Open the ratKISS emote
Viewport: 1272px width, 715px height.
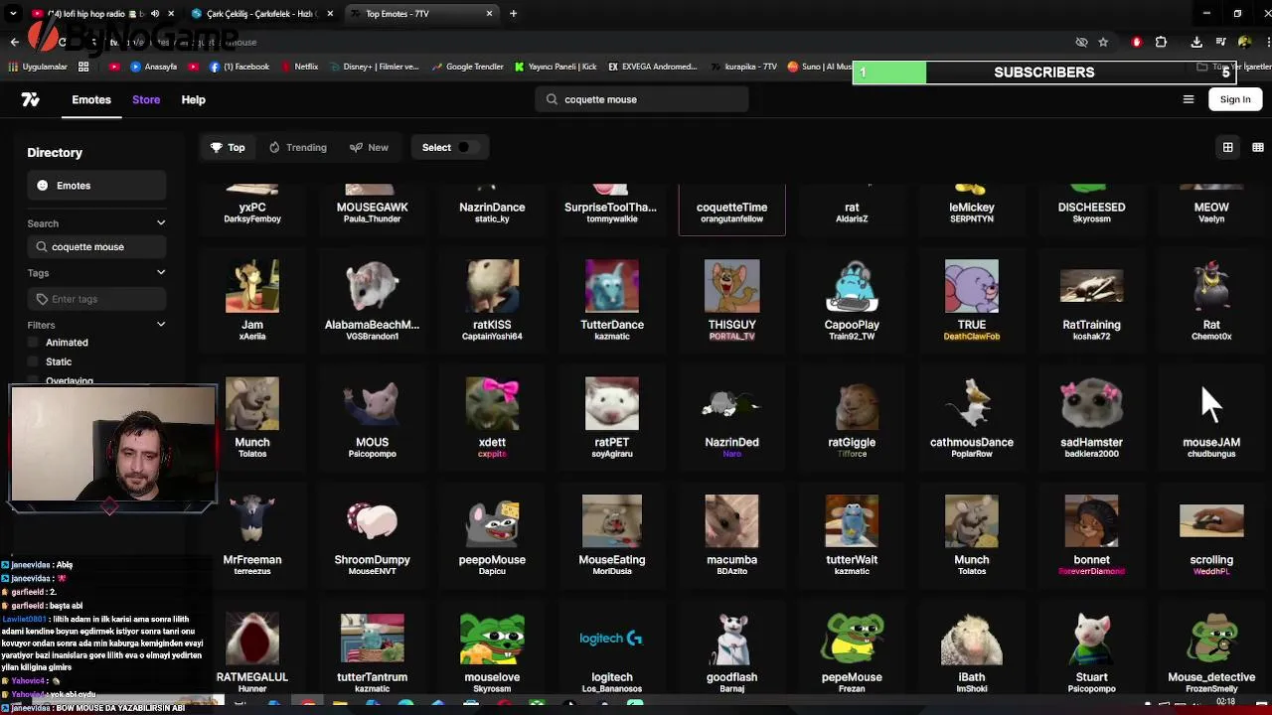(492, 299)
